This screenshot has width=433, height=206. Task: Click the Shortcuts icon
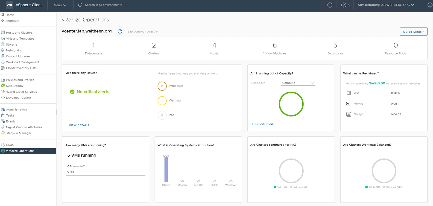tap(3, 21)
